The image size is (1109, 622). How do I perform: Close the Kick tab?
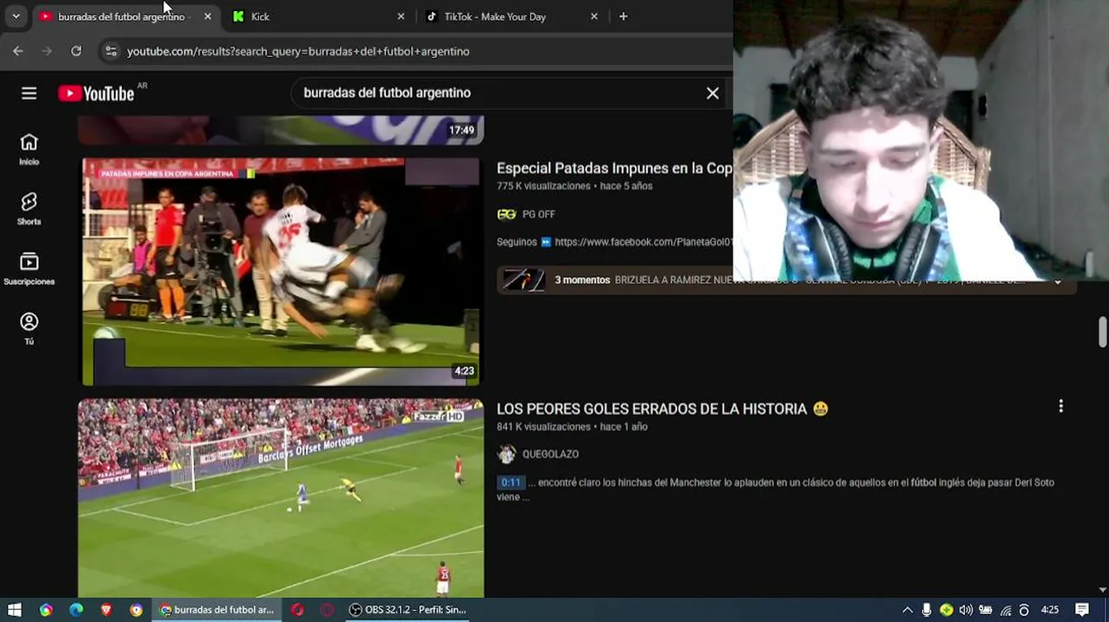(x=401, y=16)
